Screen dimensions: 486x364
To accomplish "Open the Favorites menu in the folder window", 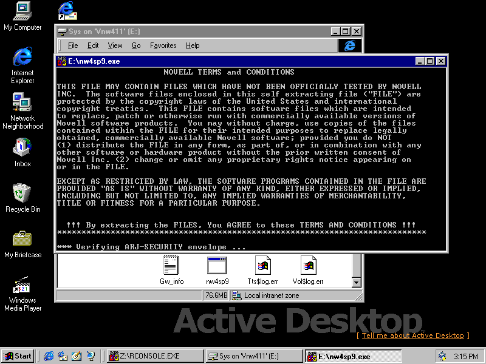I will [163, 45].
